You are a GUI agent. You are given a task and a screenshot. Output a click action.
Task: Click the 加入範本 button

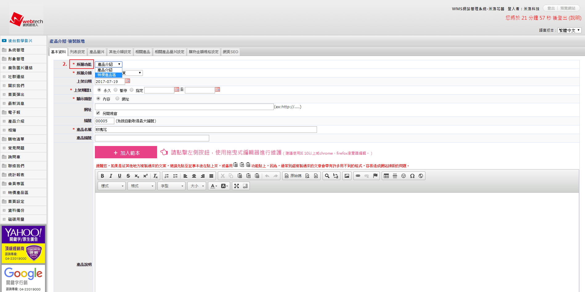click(126, 152)
